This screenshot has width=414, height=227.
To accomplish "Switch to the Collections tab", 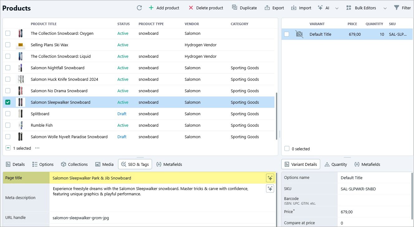I will (74, 164).
